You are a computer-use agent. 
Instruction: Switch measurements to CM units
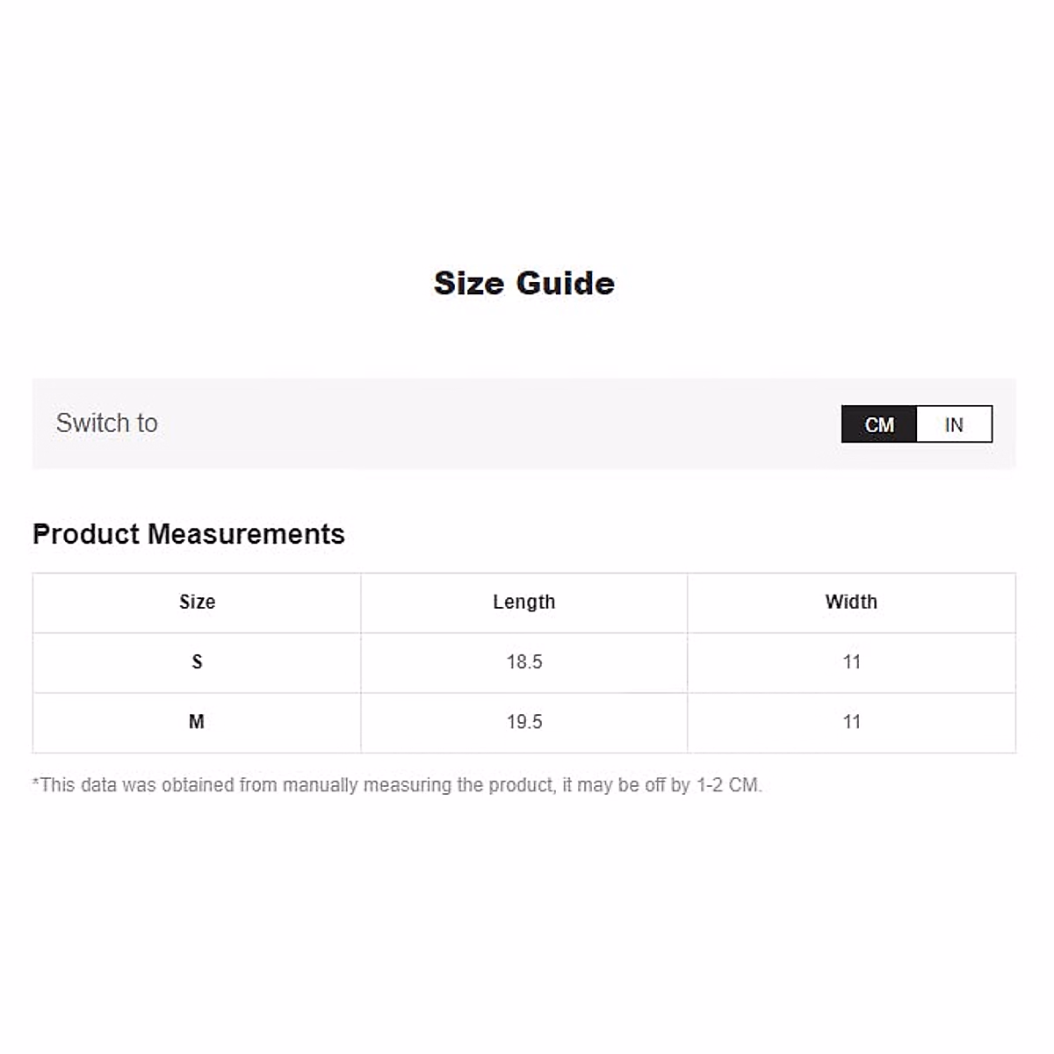(879, 424)
